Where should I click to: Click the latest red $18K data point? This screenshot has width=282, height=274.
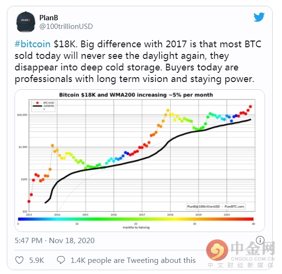pos(251,107)
